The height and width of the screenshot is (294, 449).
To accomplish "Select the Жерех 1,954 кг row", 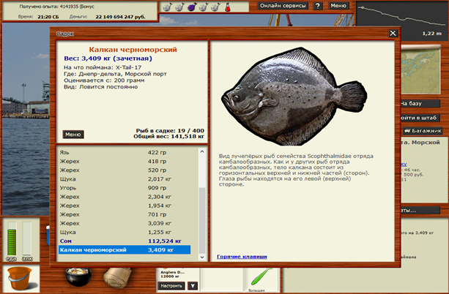I will (125, 206).
